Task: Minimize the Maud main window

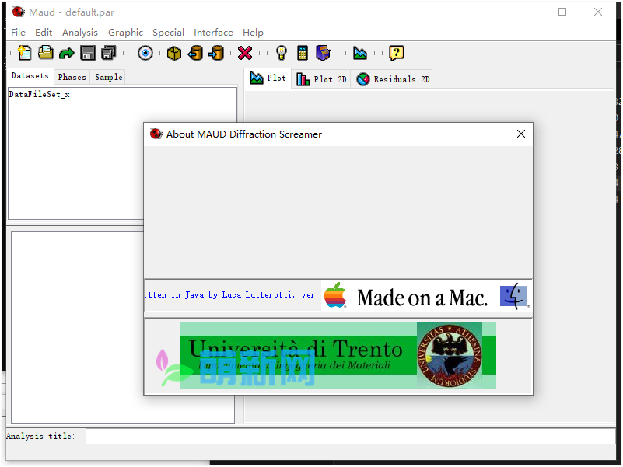Action: coord(527,12)
